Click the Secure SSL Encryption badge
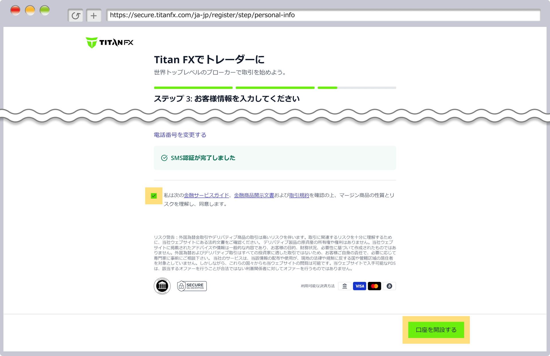Viewport: 550px width, 356px height. [x=192, y=286]
